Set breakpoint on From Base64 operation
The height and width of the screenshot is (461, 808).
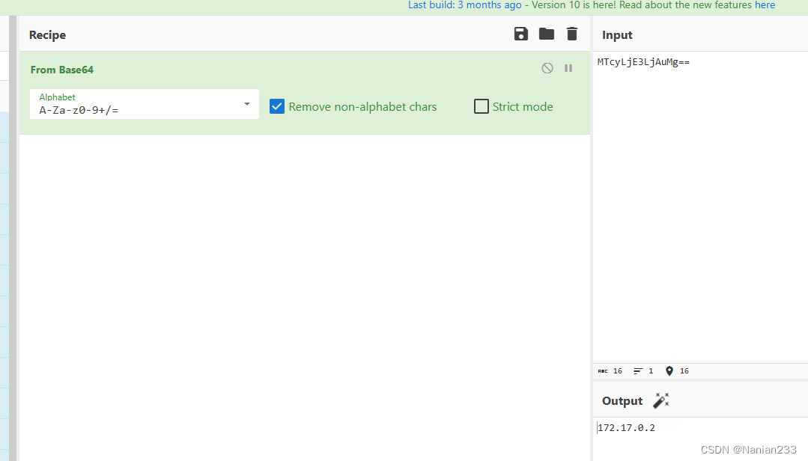(568, 68)
